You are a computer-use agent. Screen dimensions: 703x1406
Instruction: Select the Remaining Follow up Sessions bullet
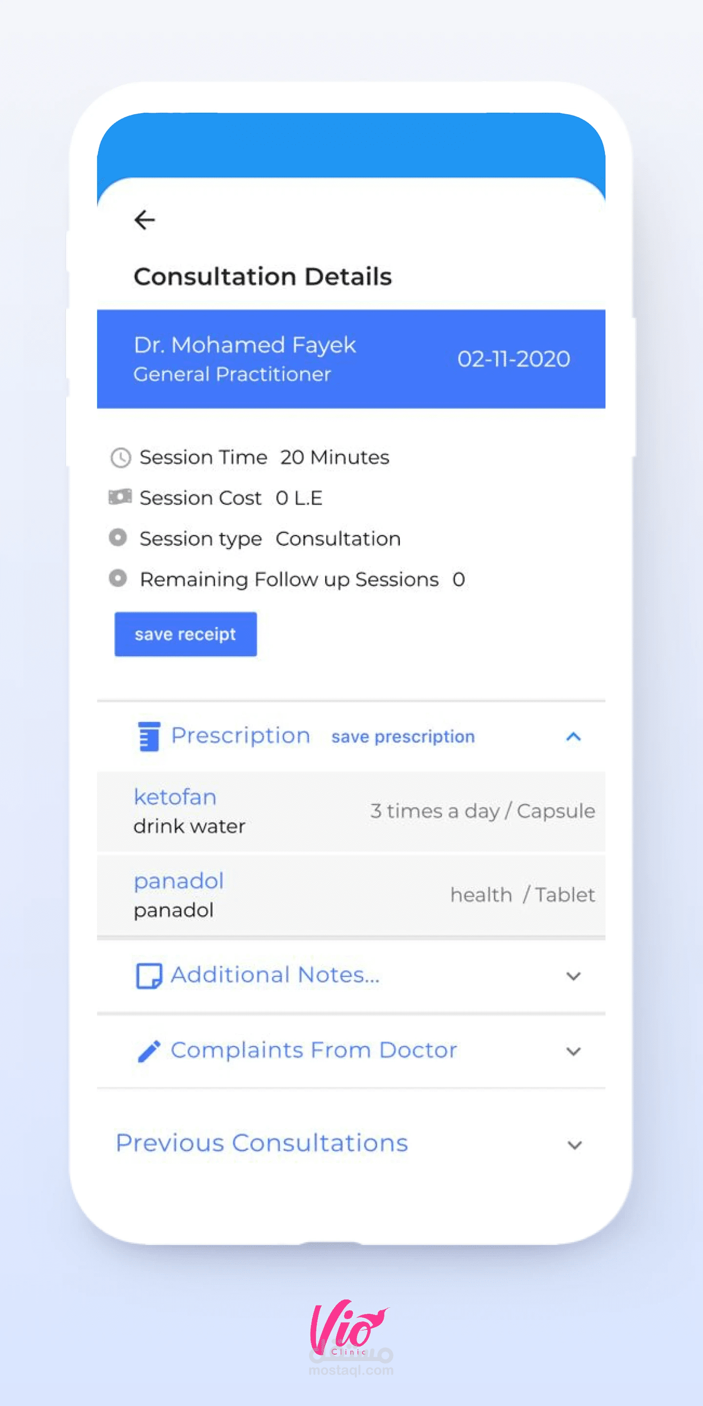(x=118, y=578)
